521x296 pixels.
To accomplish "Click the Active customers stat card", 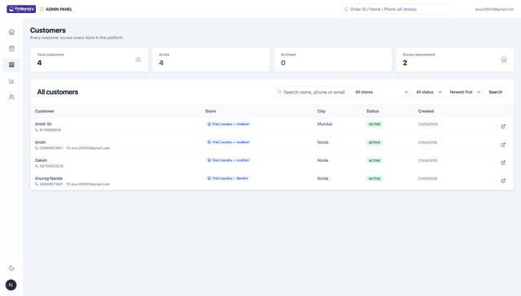I will click(211, 59).
